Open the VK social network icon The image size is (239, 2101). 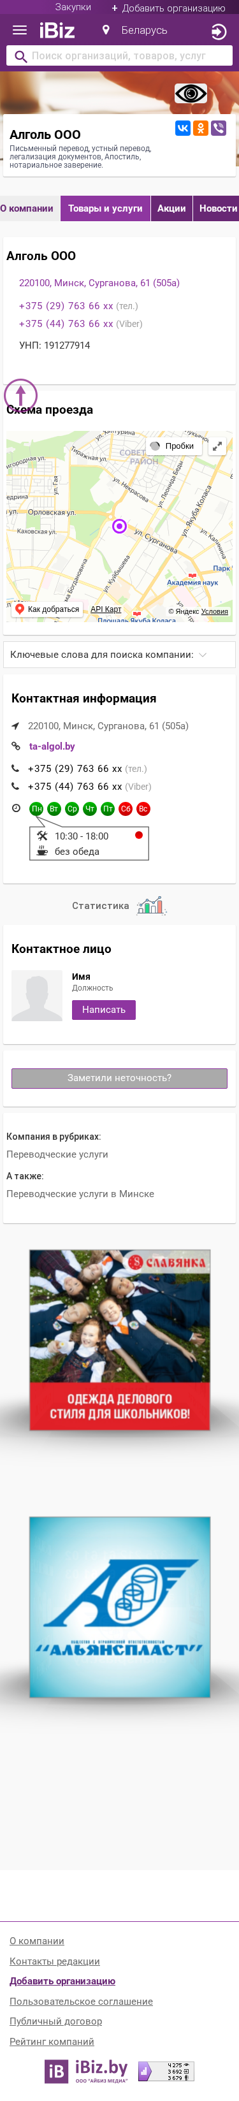183,128
